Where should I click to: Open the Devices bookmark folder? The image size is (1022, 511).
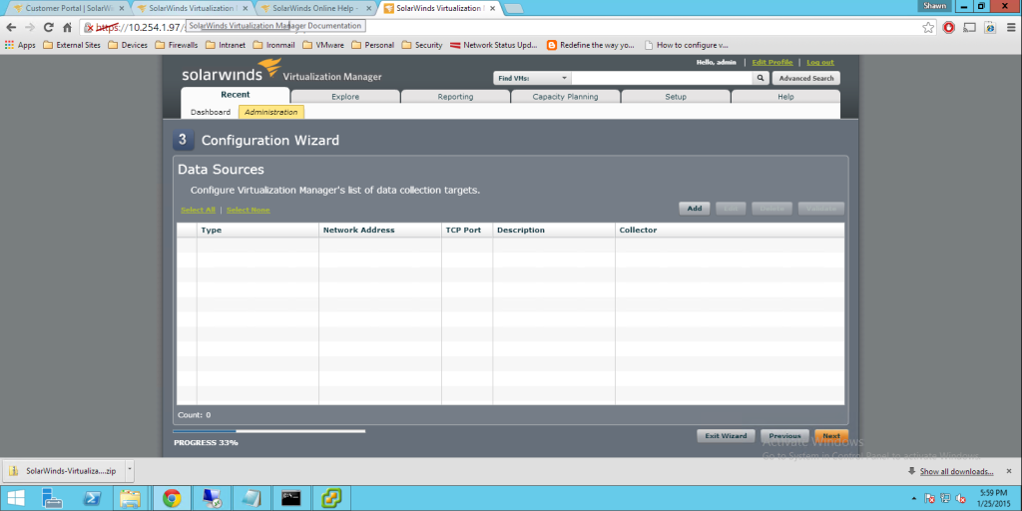[128, 45]
